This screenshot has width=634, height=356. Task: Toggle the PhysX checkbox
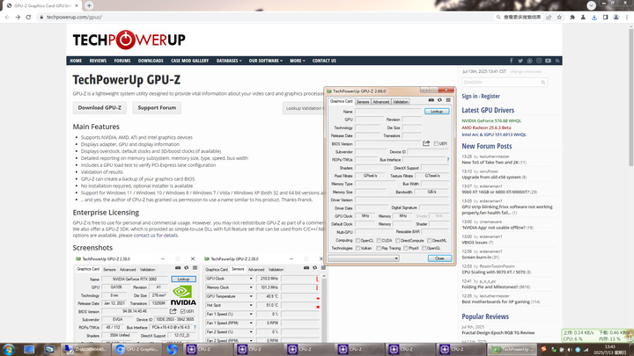click(406, 248)
